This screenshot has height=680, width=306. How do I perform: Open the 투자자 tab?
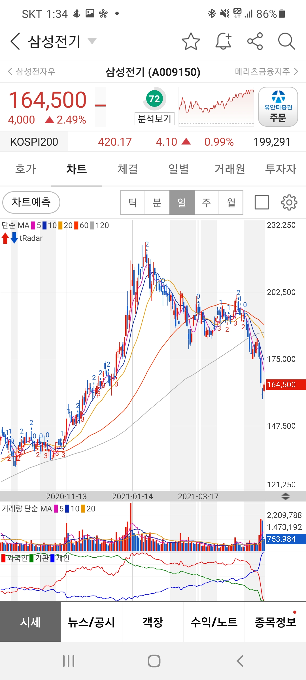pos(280,169)
